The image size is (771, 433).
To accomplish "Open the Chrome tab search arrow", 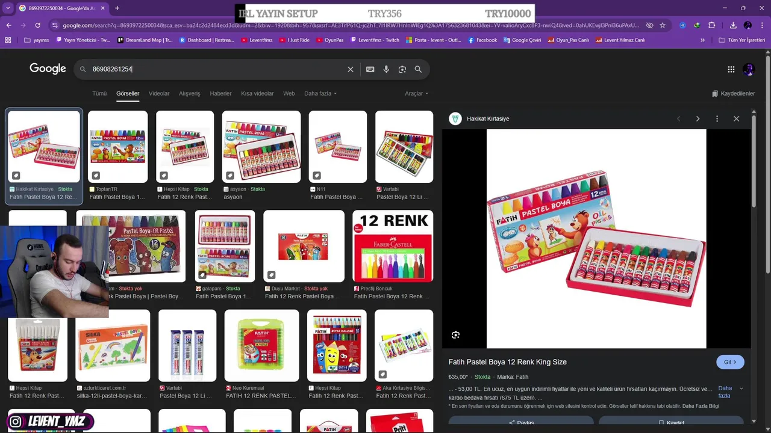I will [x=8, y=8].
